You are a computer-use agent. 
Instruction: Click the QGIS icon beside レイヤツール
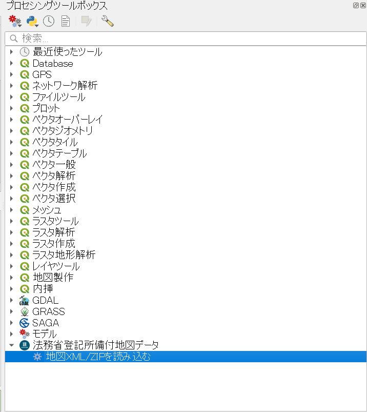click(x=25, y=266)
